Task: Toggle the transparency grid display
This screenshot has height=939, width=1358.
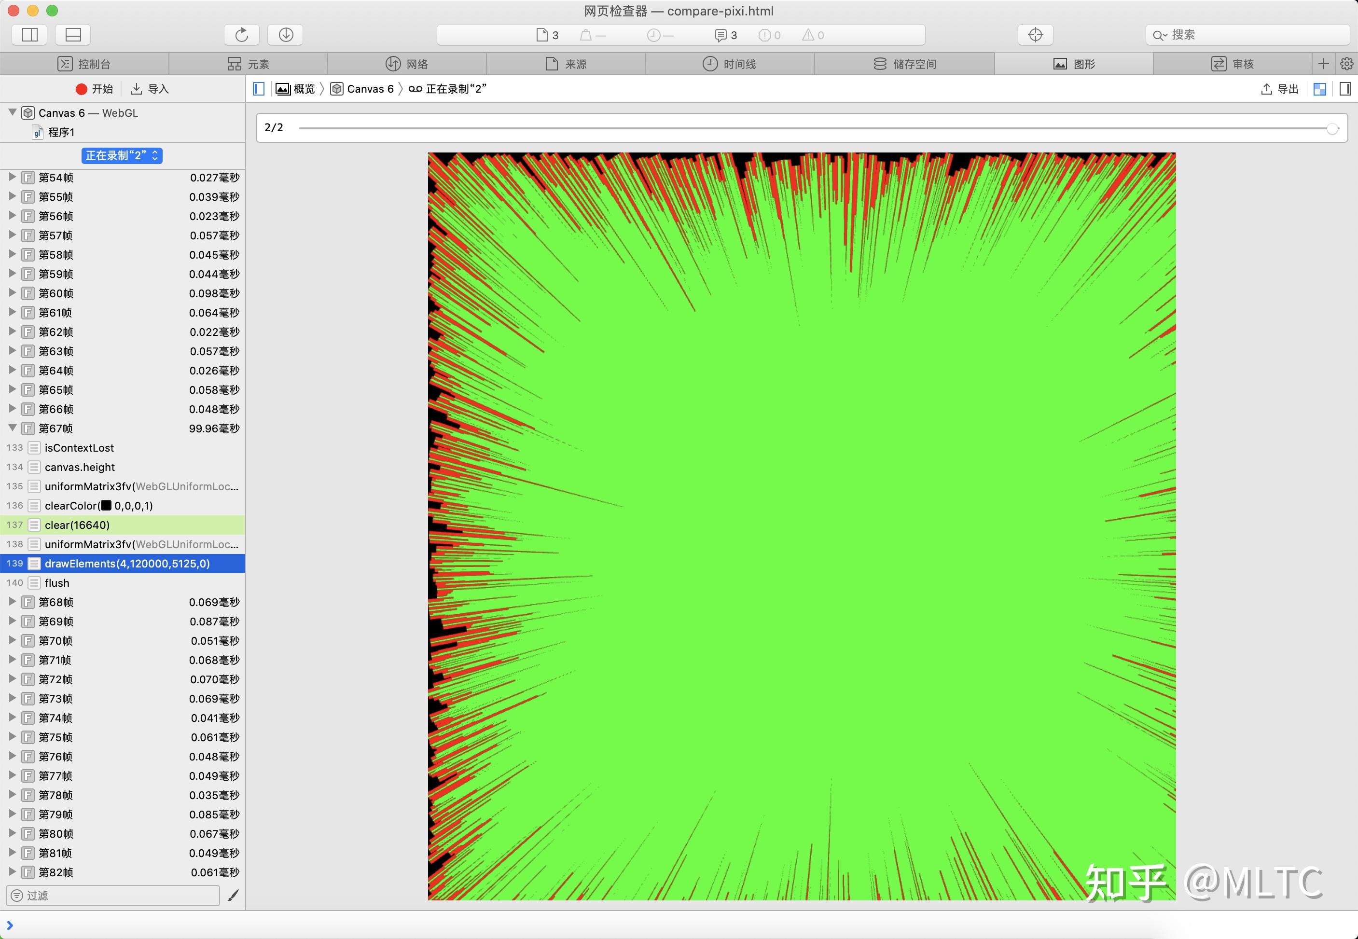Action: (x=1320, y=89)
